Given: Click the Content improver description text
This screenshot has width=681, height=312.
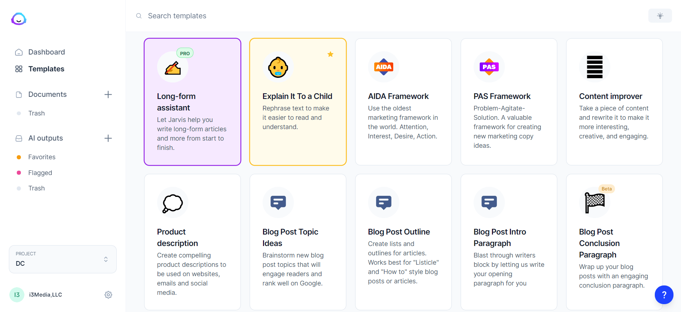Looking at the screenshot, I should click(614, 122).
